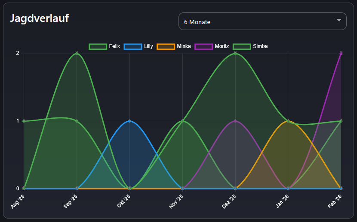Click the green point at Aug '25, value 1
The width and height of the screenshot is (357, 222).
pos(24,121)
